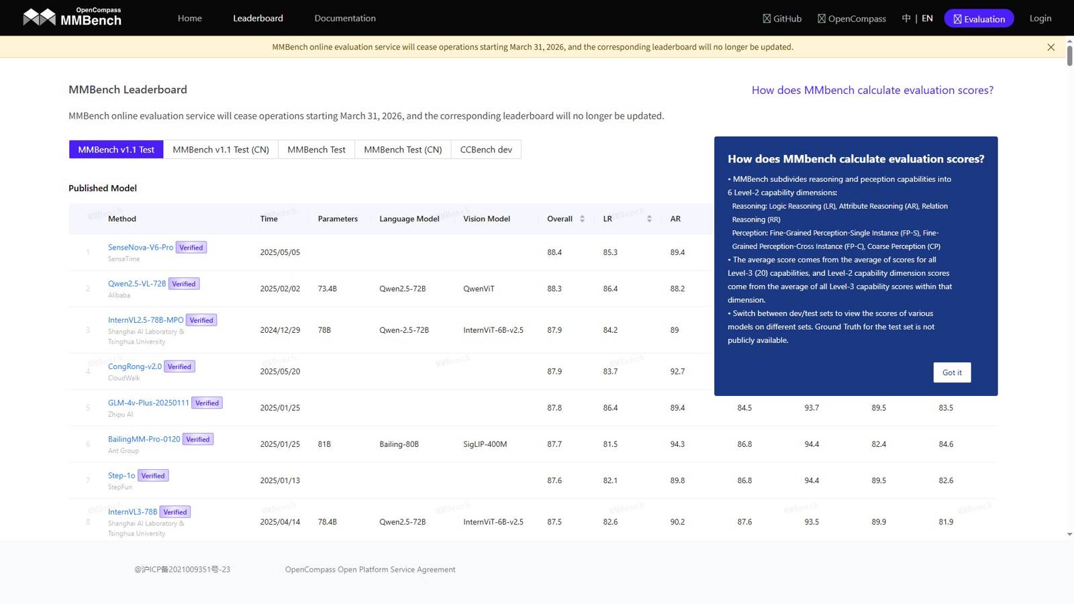This screenshot has width=1074, height=604.
Task: Switch to the CCBench dev tab
Action: pyautogui.click(x=486, y=150)
